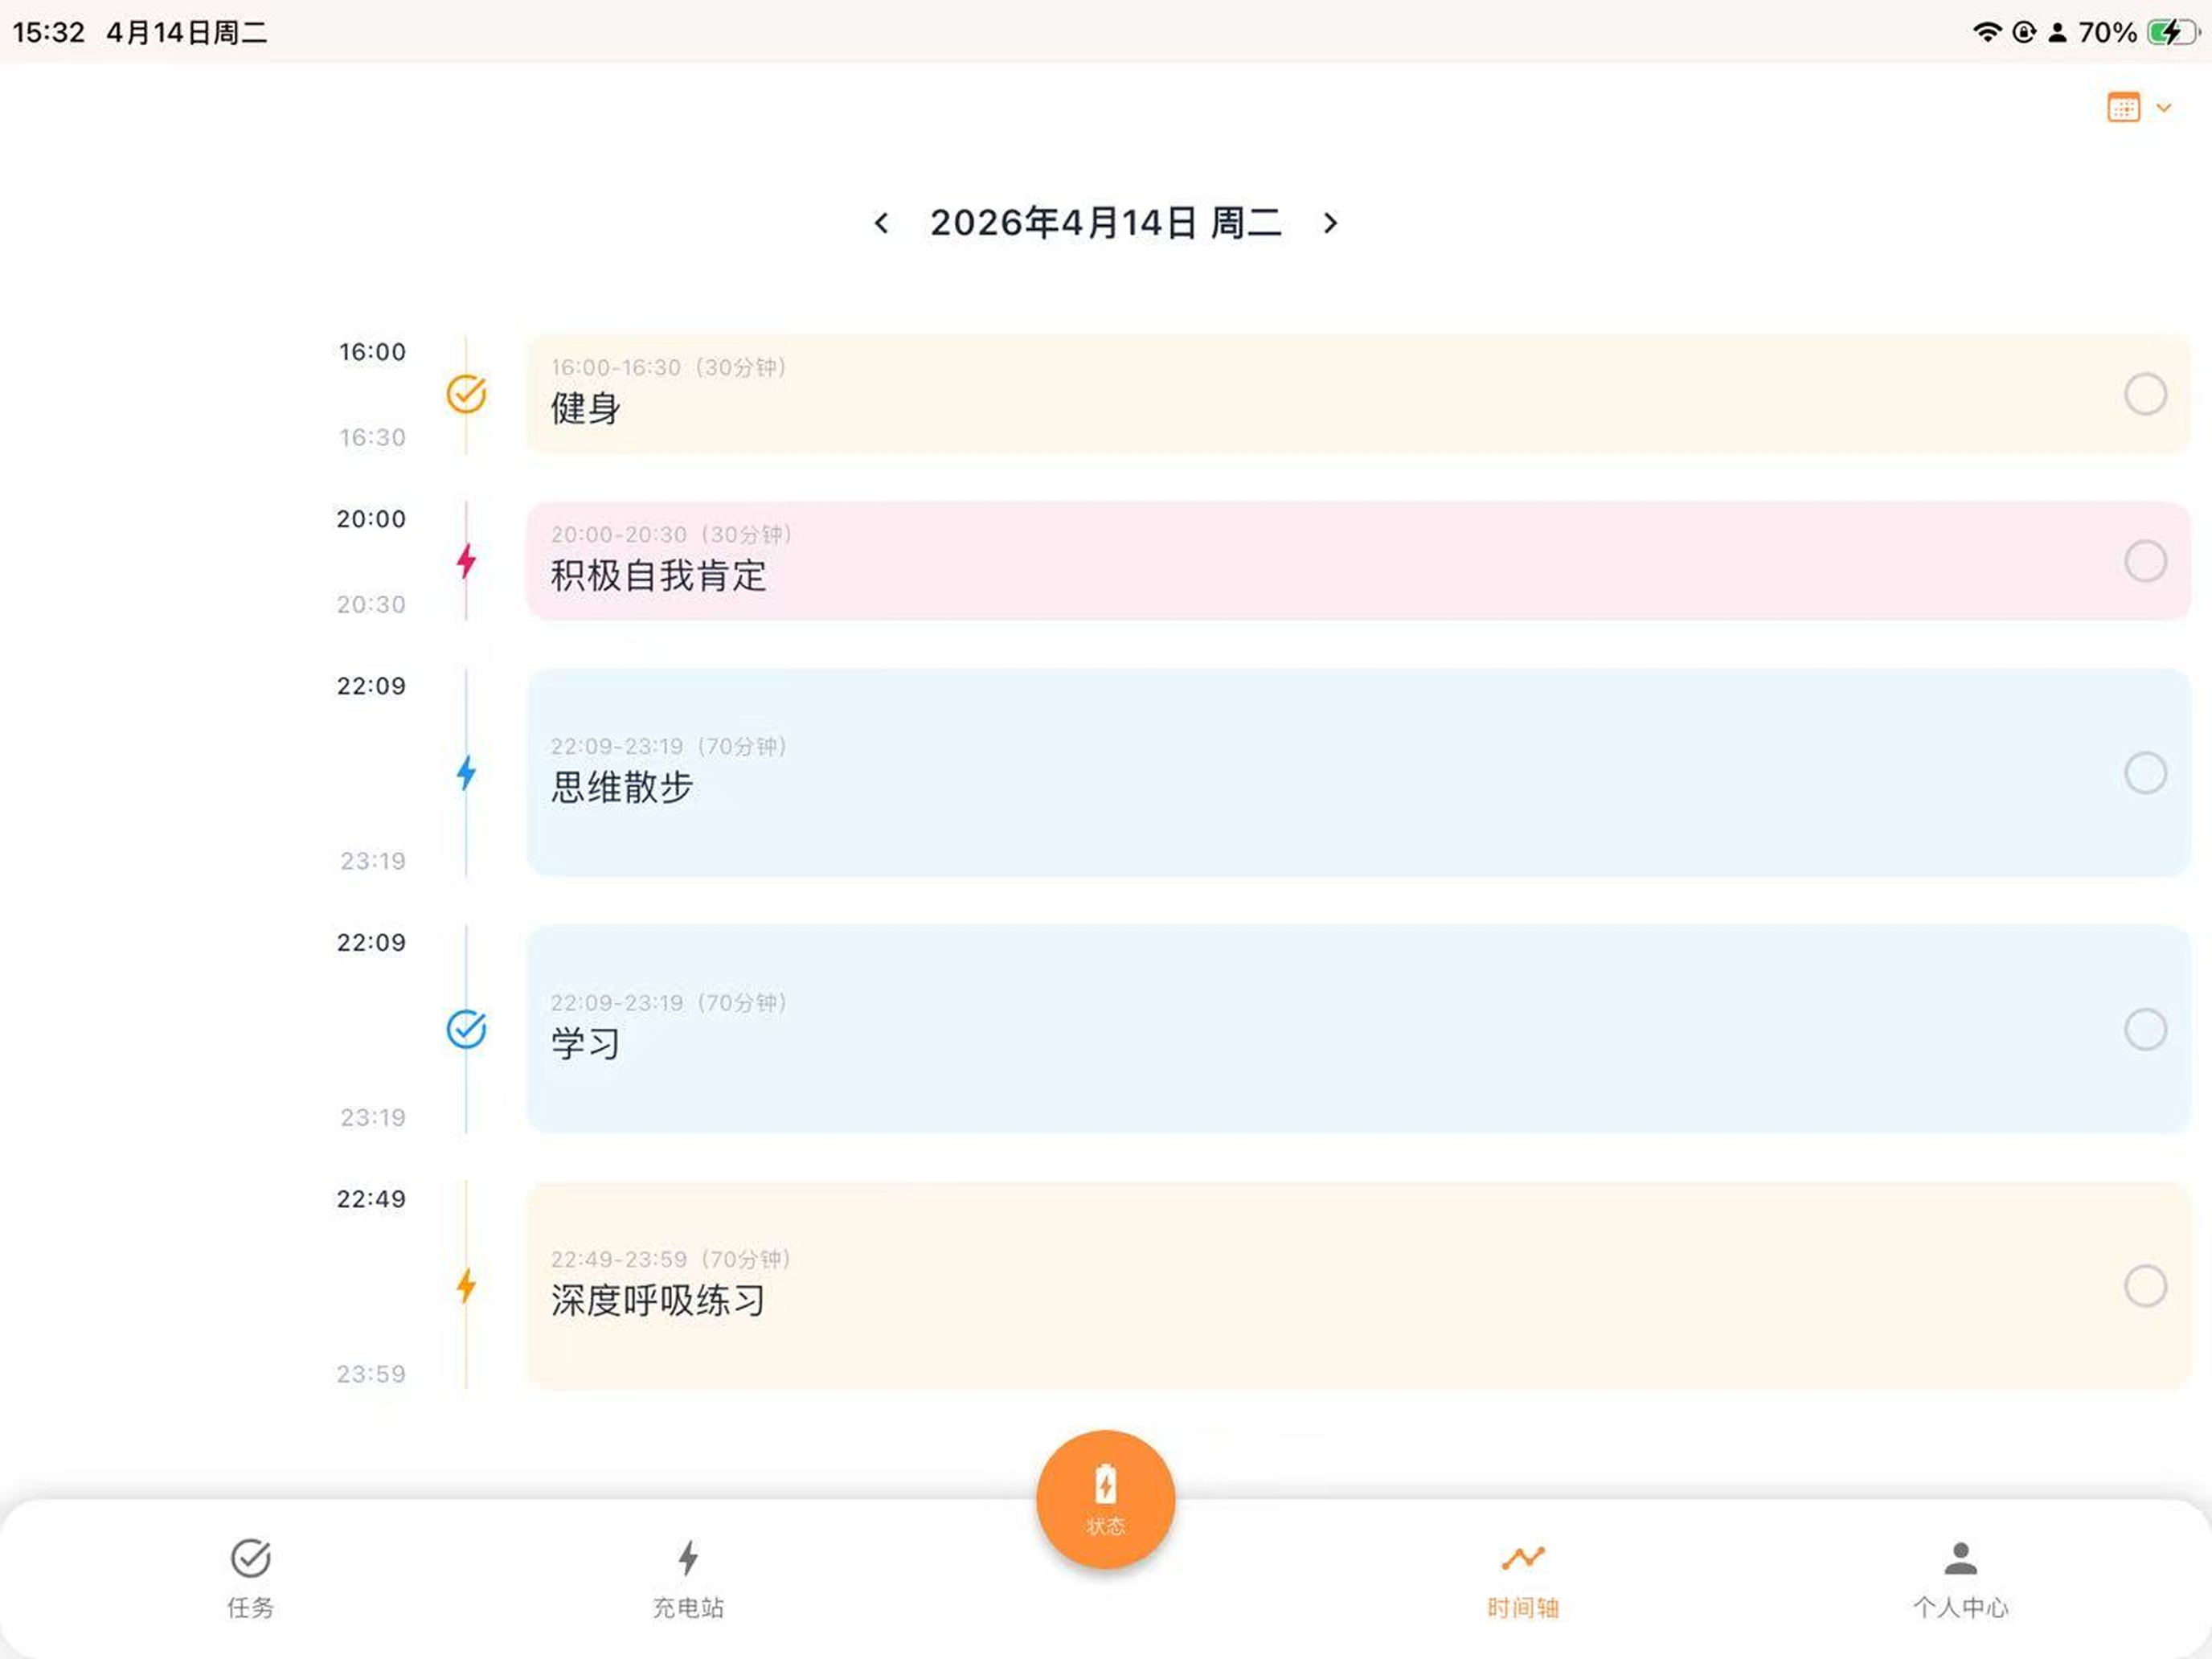
Task: Go to the previous day arrow
Action: [x=881, y=223]
